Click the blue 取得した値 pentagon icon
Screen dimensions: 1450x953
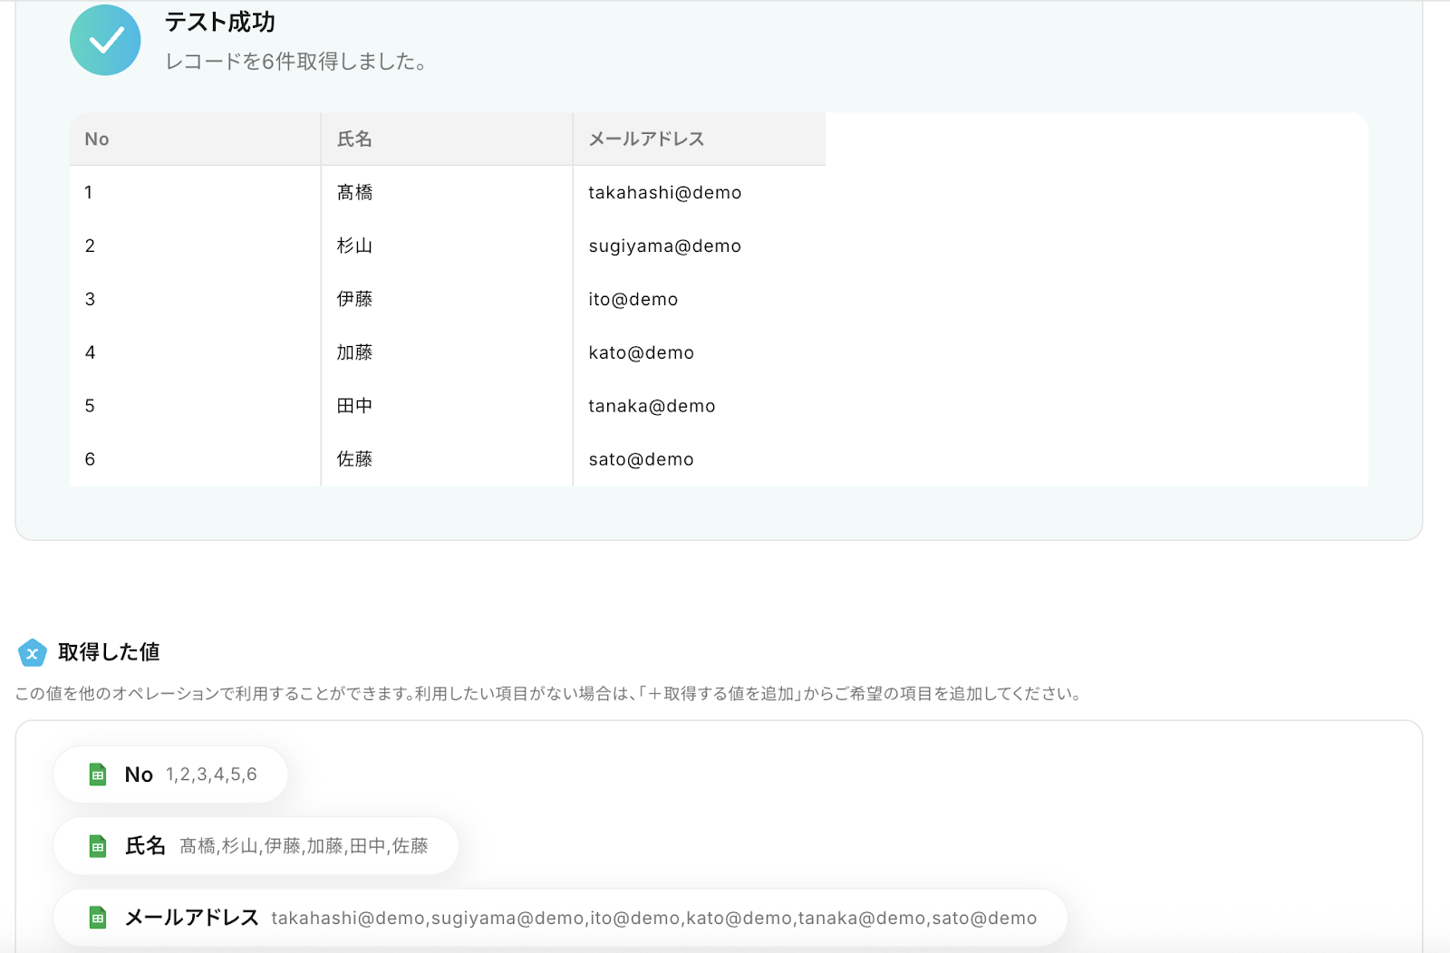(x=33, y=652)
